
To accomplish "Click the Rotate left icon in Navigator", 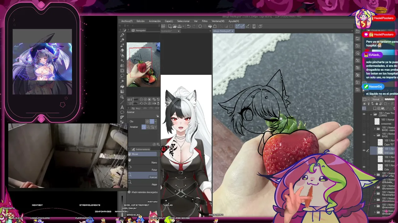I will click(x=141, y=103).
